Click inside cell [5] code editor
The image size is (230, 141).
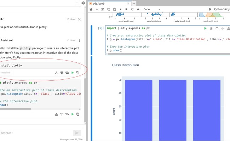pyautogui.click(x=168, y=39)
